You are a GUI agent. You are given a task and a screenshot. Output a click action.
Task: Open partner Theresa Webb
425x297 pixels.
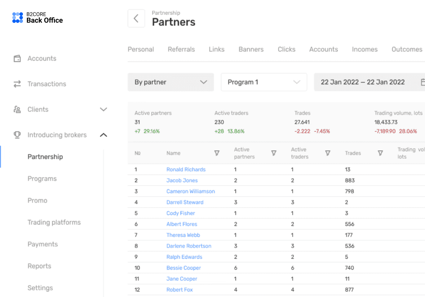coord(183,235)
